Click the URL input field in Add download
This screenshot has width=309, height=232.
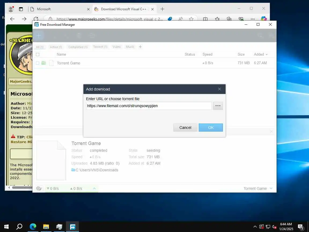point(149,106)
